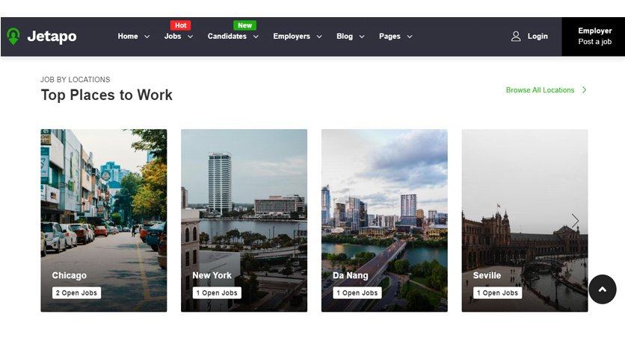This screenshot has width=625, height=361.
Task: Click the Login link
Action: 538,37
